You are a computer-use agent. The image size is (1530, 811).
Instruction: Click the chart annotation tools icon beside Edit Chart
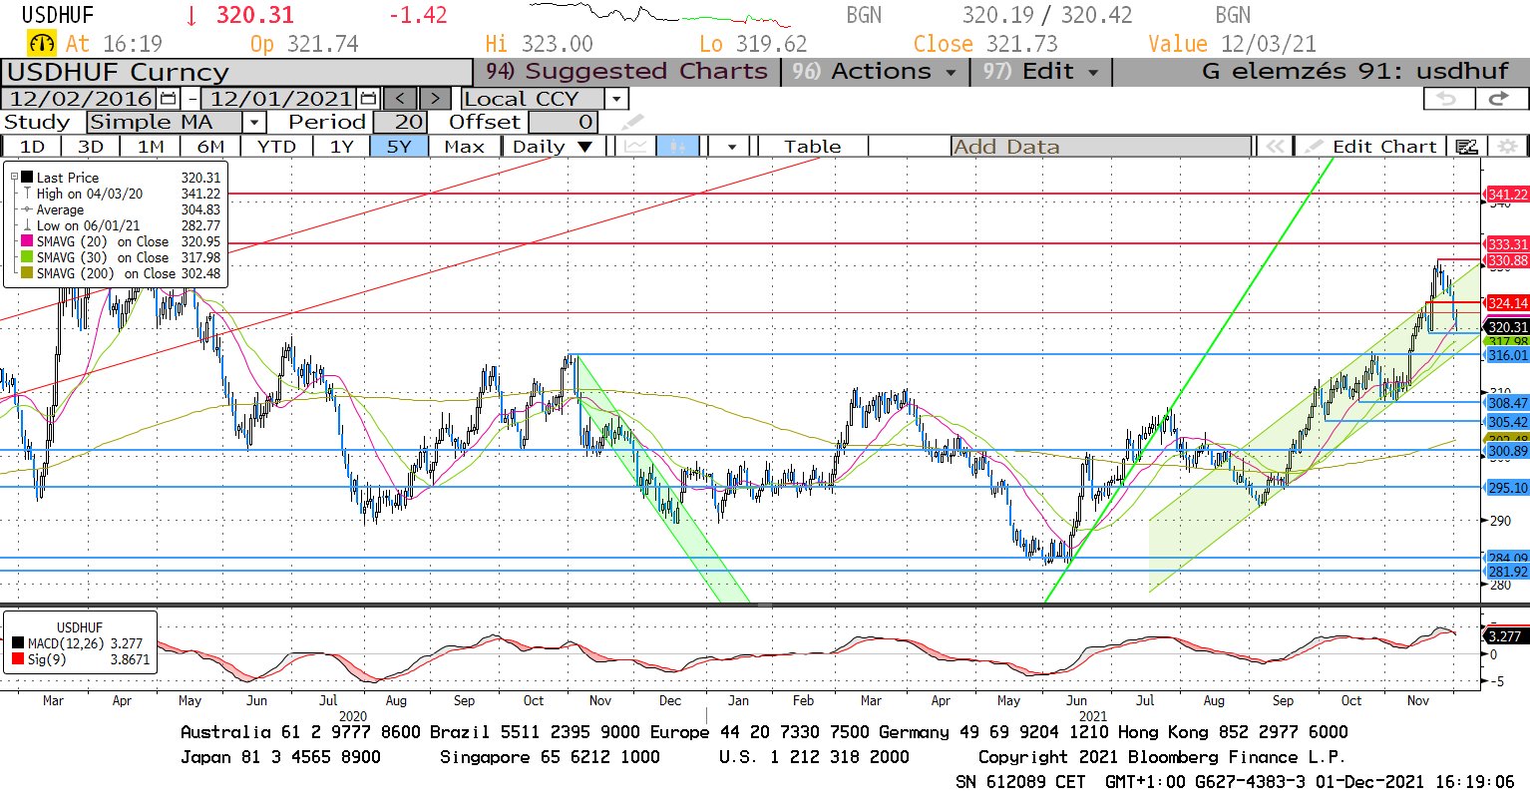(1466, 147)
